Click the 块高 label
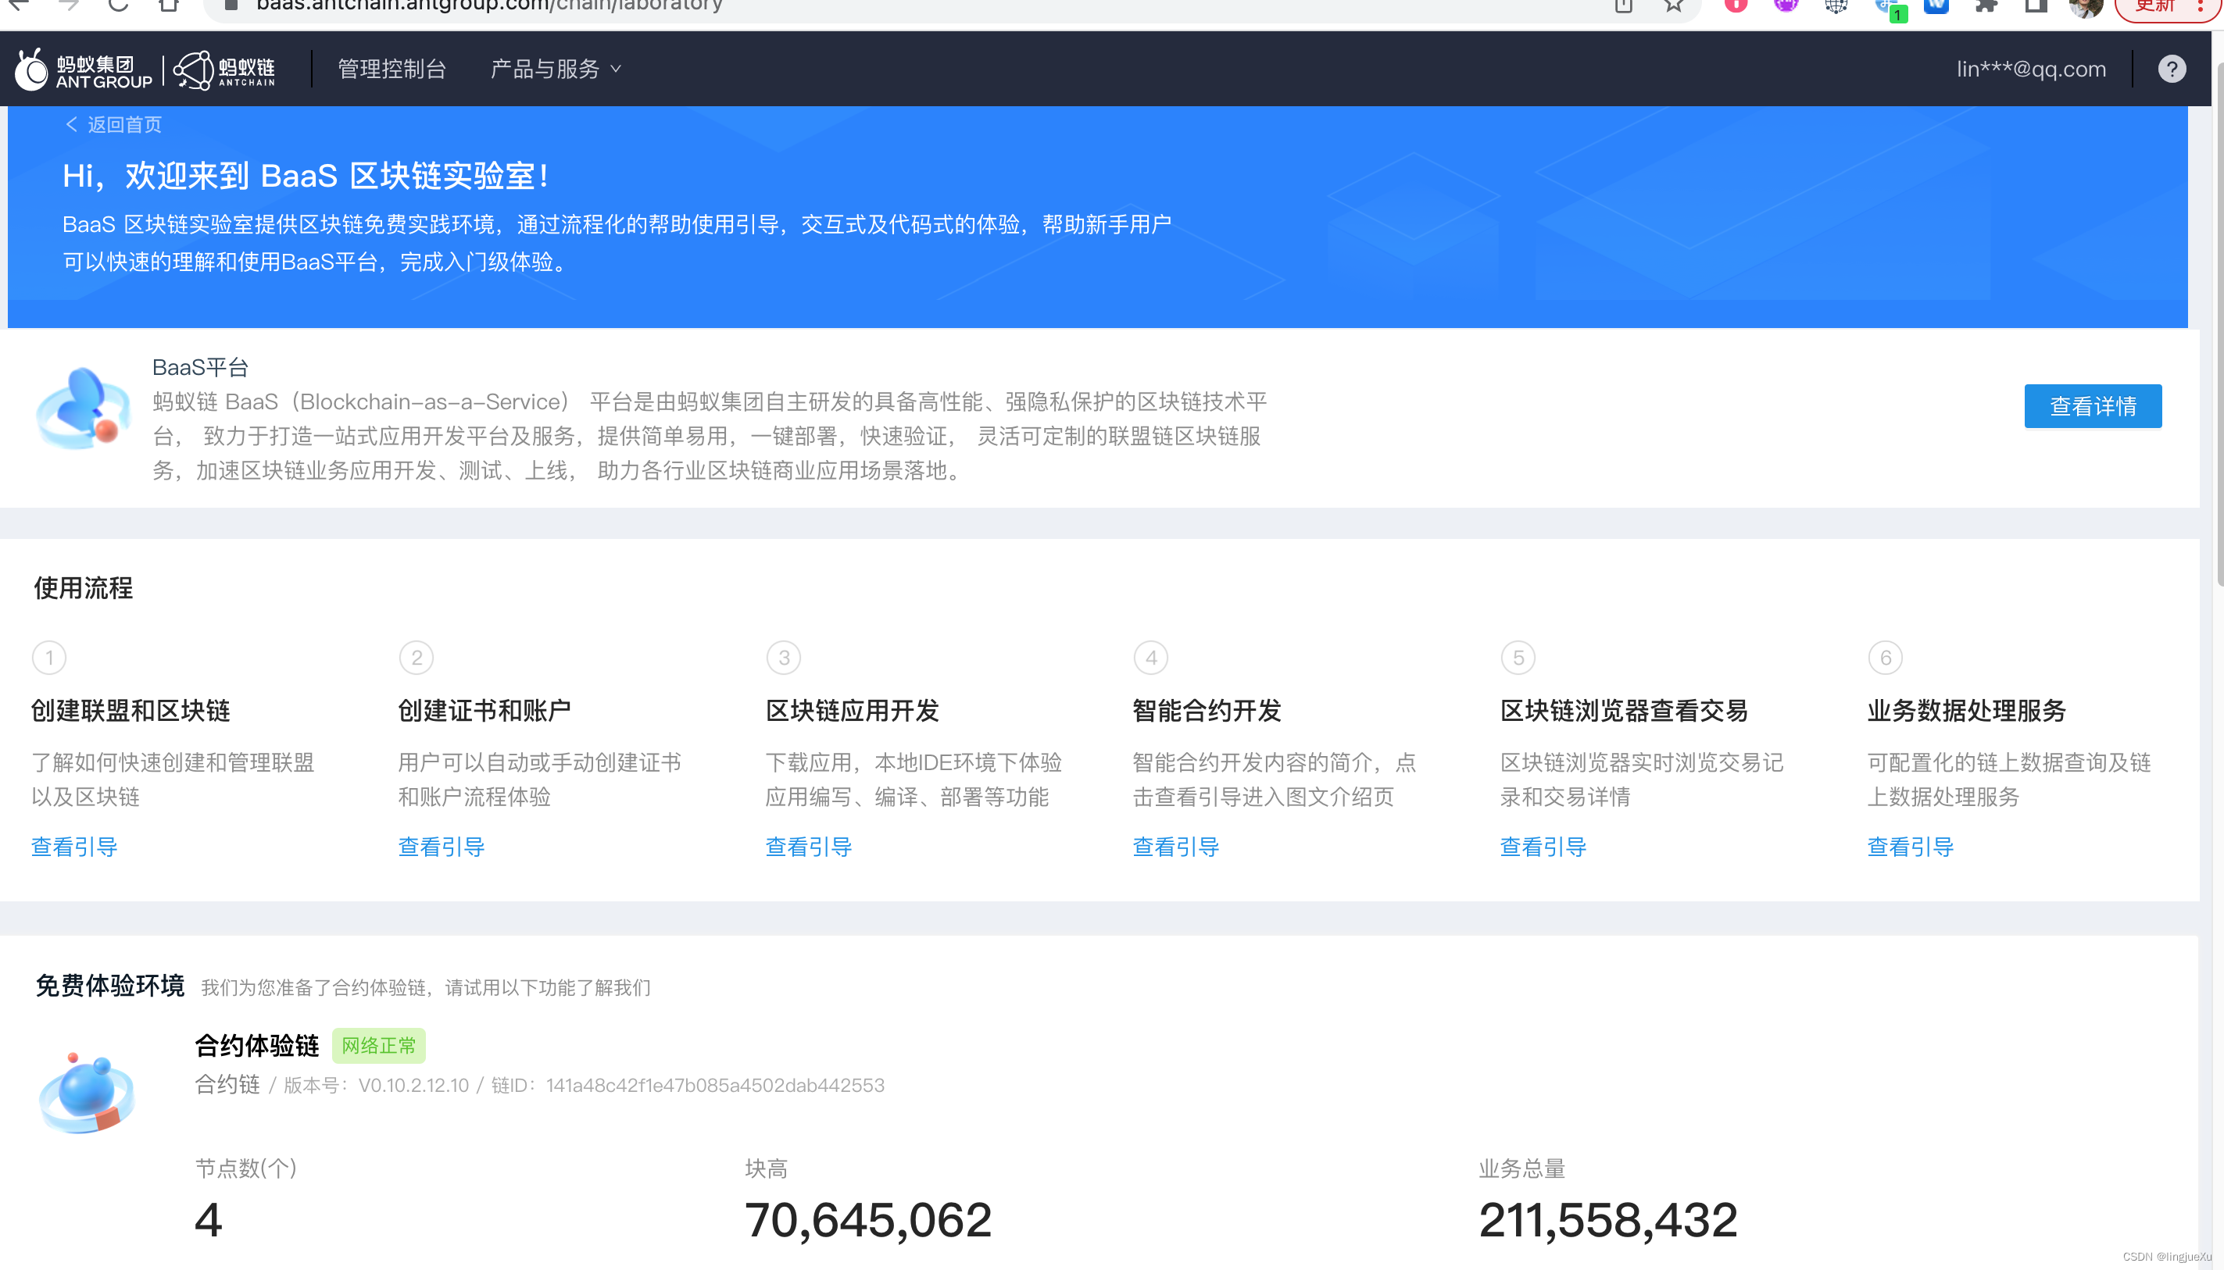 pyautogui.click(x=766, y=1168)
